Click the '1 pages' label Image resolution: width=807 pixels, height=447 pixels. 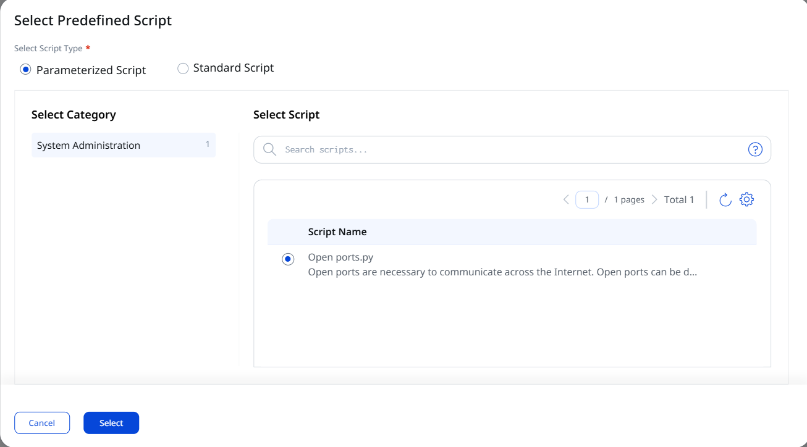pyautogui.click(x=629, y=199)
